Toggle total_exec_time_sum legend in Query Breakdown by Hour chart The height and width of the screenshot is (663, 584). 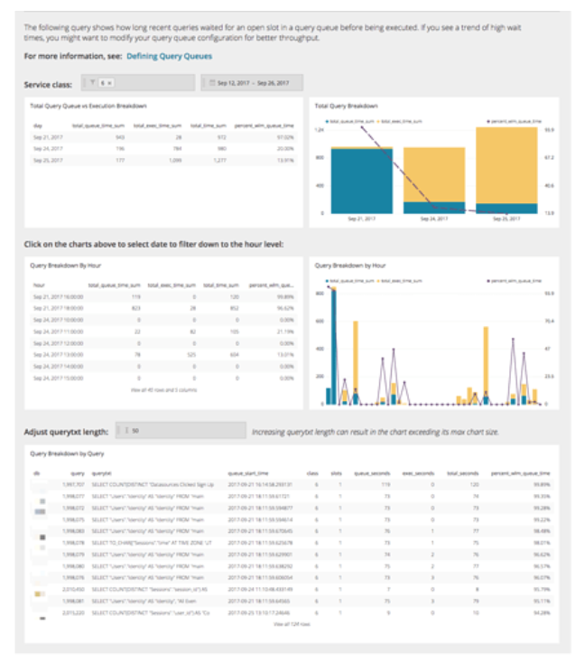[x=399, y=281]
